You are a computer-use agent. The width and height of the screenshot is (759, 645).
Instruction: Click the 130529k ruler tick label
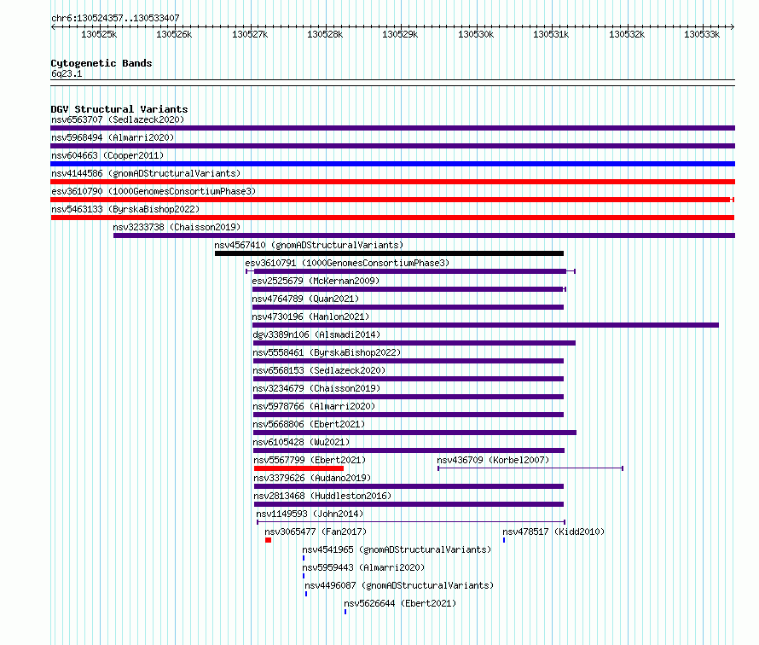point(400,34)
